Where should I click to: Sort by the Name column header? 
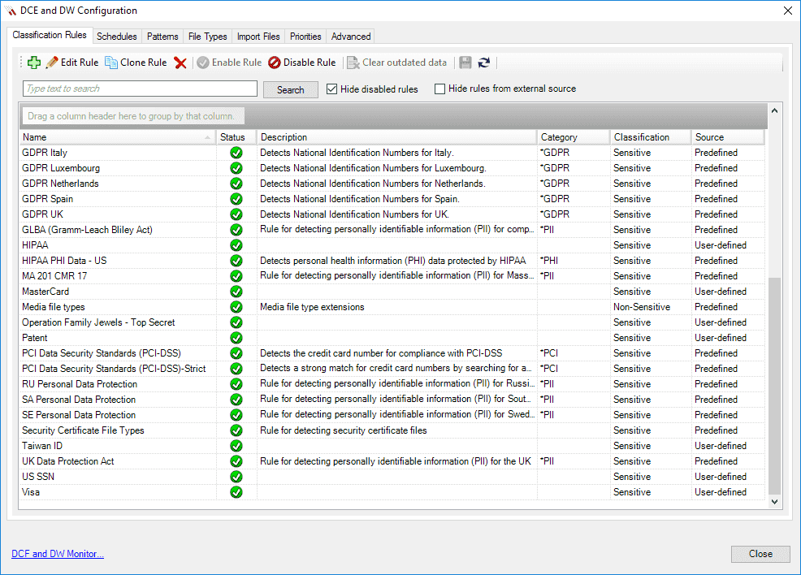click(118, 137)
